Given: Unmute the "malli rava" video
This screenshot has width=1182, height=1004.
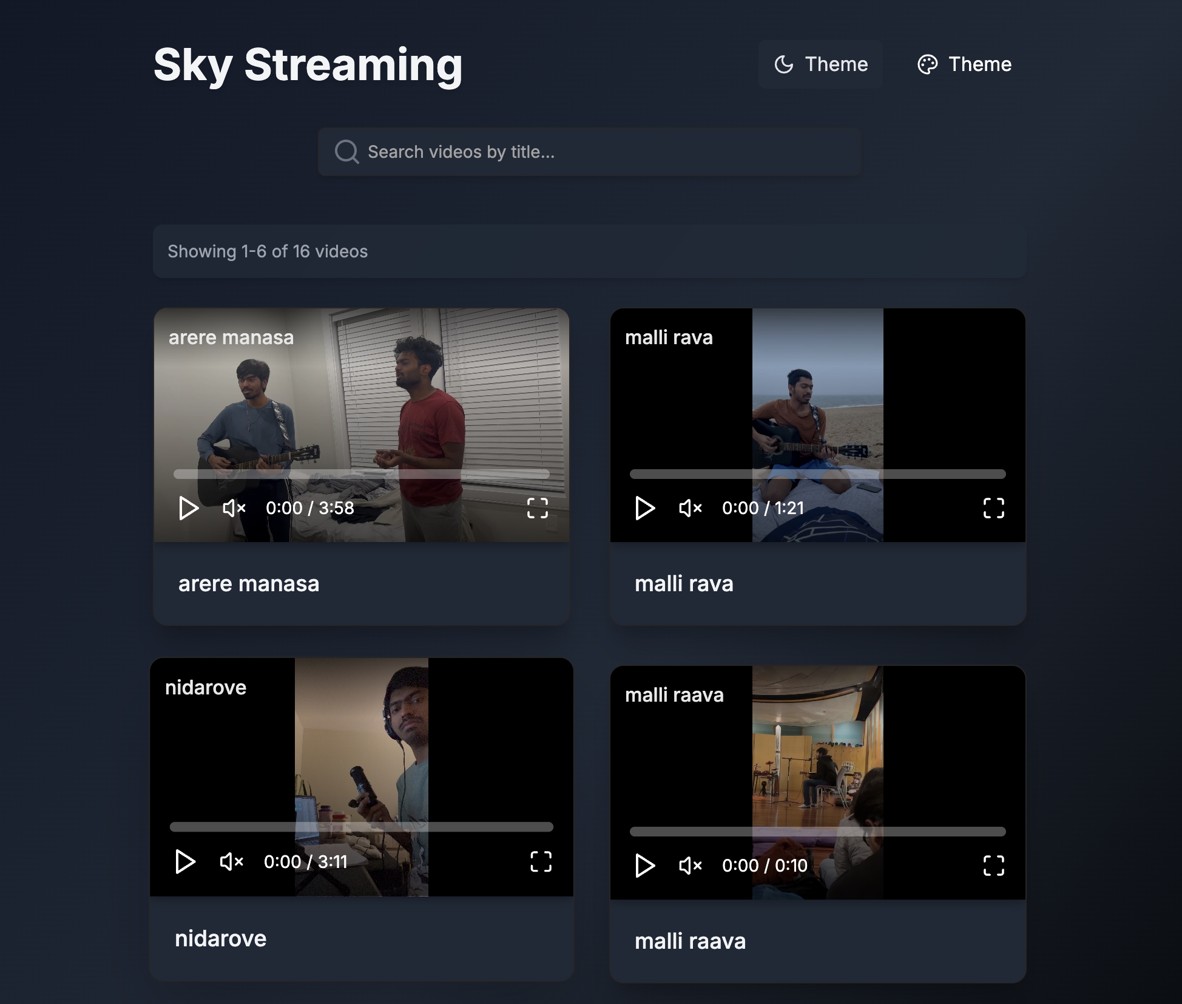Looking at the screenshot, I should pos(691,509).
